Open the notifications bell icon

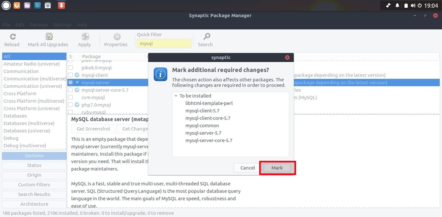(x=397, y=5)
